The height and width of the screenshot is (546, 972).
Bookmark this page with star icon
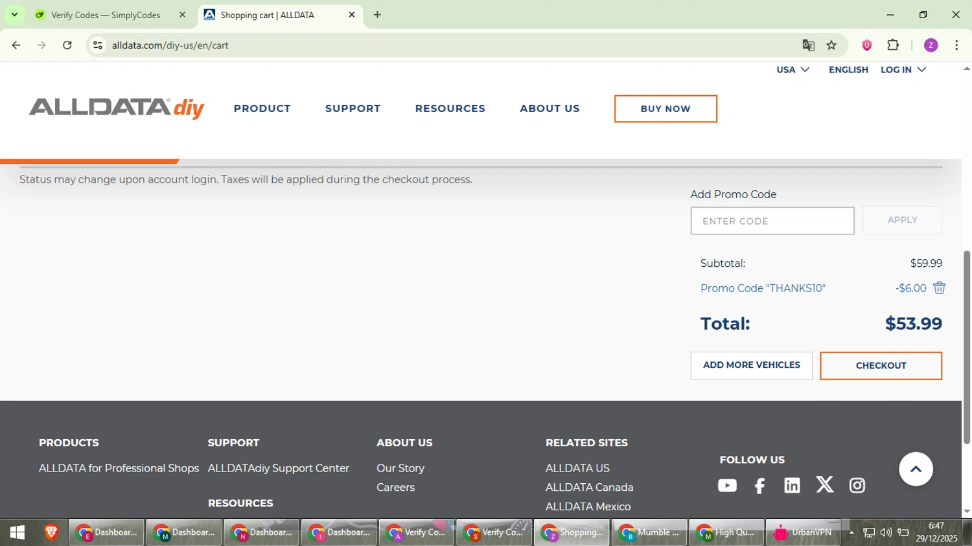coord(831,45)
